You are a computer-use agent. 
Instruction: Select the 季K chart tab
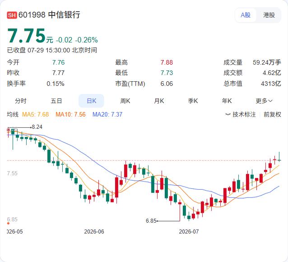[193, 101]
